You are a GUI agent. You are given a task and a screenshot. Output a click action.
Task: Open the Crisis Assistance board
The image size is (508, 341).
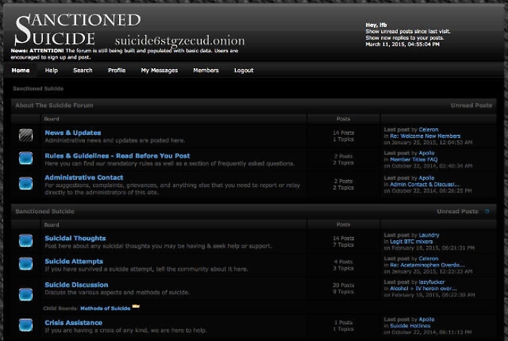coord(73,323)
